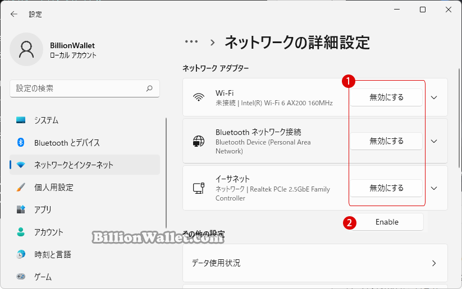Open 時刻と言語 settings category

(85, 254)
